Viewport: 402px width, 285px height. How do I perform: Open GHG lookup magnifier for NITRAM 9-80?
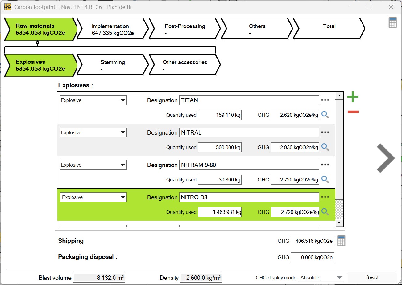coord(325,179)
